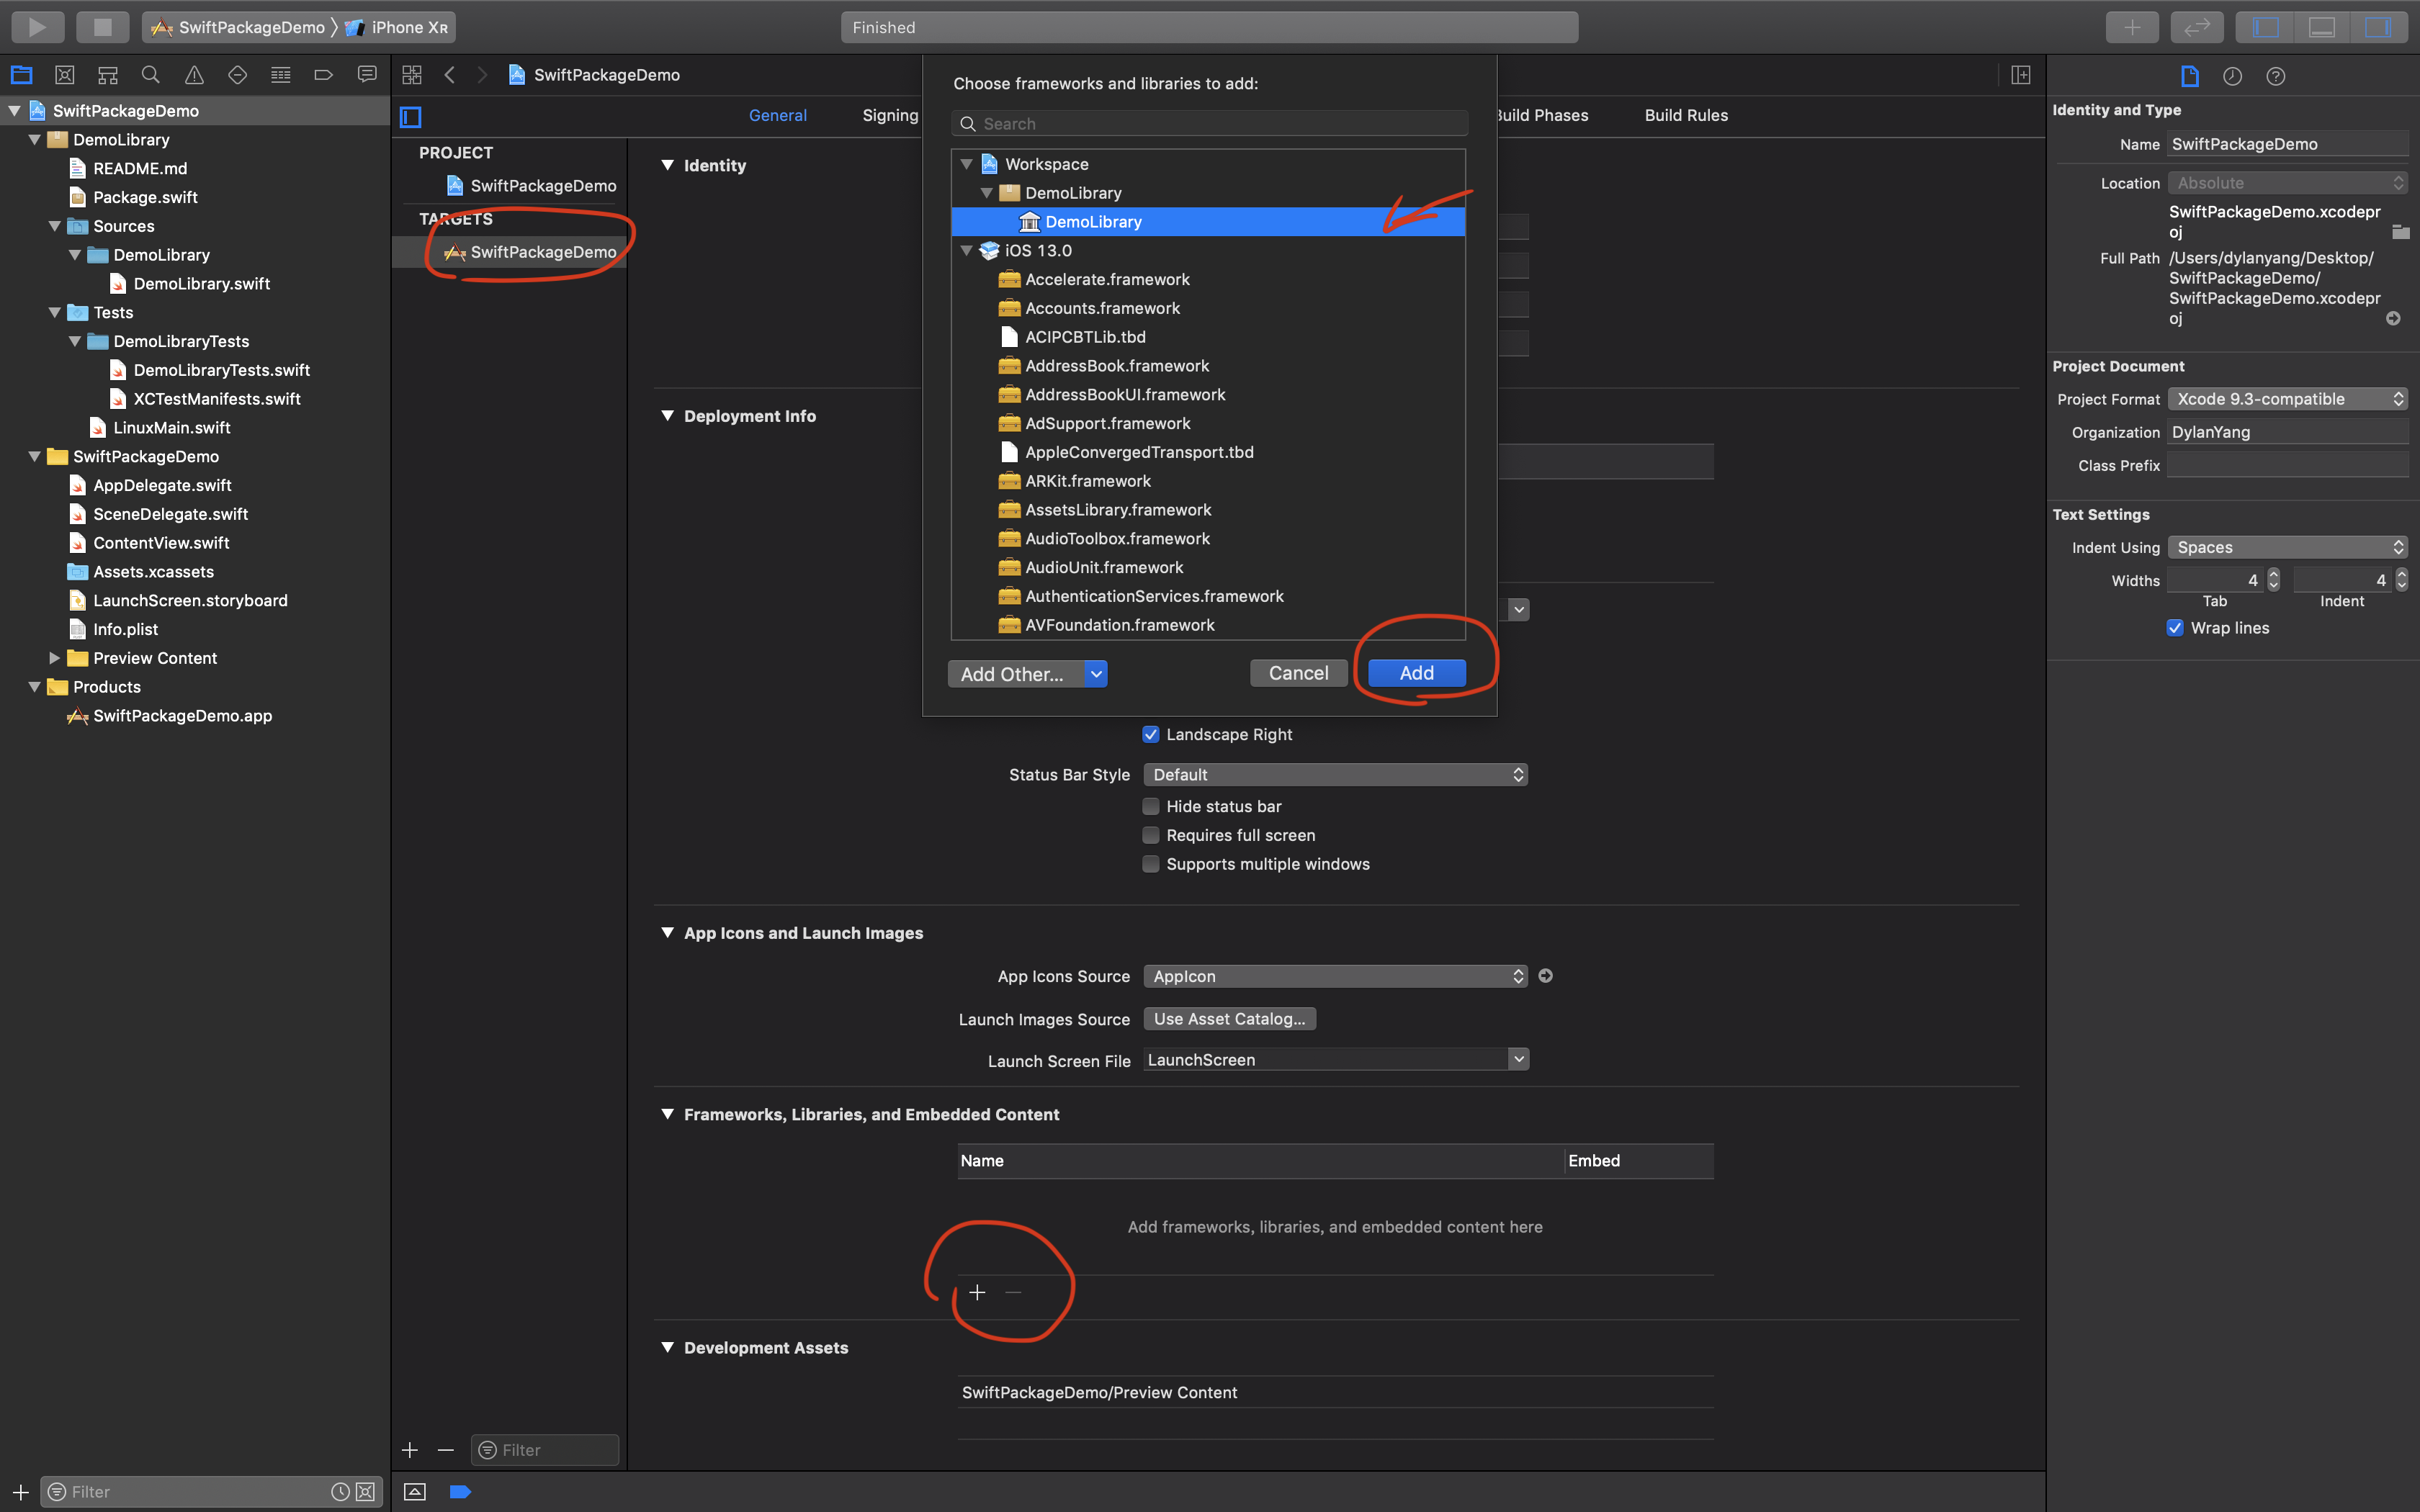
Task: Reveal full path in Finder arrow
Action: pos(2393,319)
